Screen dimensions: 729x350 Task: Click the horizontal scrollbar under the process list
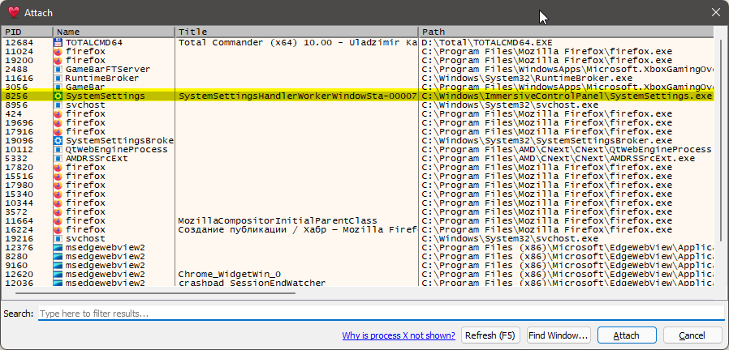point(155,293)
